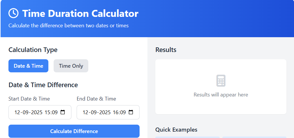Select the hour value 15 in Start time
The image size is (294, 138).
pos(47,112)
